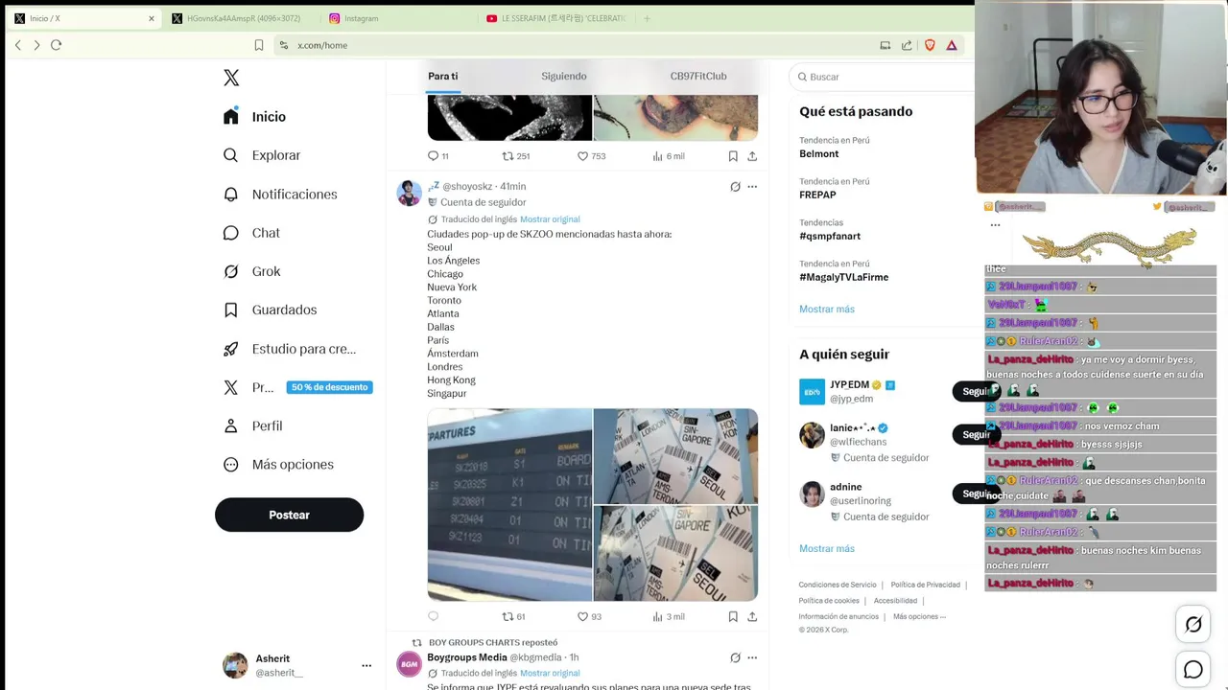1228x690 pixels.
Task: Open Asherit account switcher dots
Action: pyautogui.click(x=366, y=665)
